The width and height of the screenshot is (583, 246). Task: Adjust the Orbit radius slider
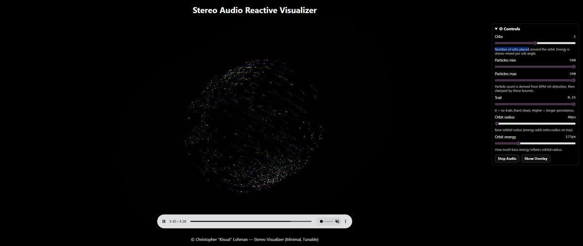point(535,123)
